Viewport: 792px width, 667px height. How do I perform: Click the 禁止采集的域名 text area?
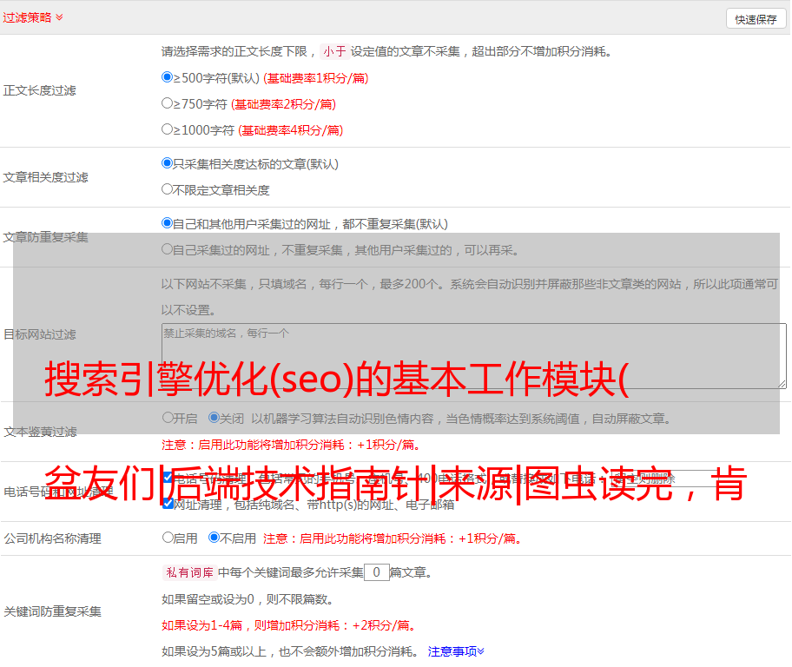[x=473, y=355]
